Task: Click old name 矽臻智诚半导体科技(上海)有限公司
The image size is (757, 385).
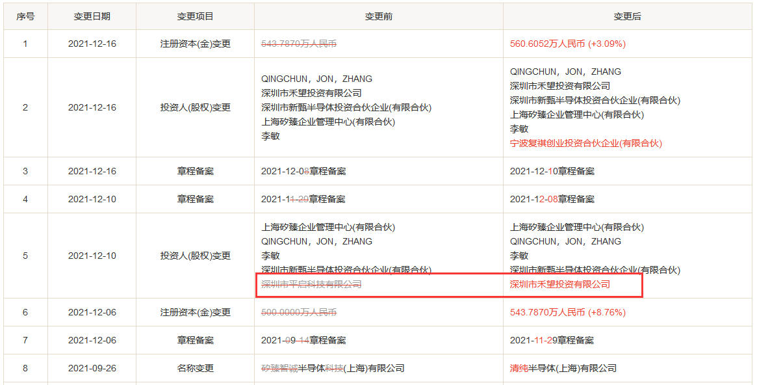Action: point(332,368)
